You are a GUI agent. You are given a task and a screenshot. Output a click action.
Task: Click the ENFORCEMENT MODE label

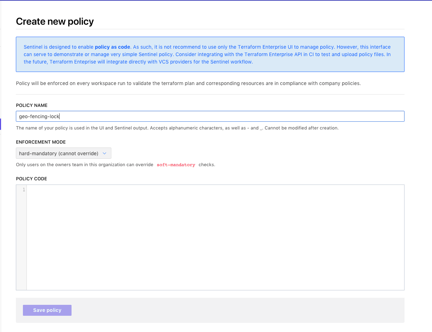click(41, 142)
